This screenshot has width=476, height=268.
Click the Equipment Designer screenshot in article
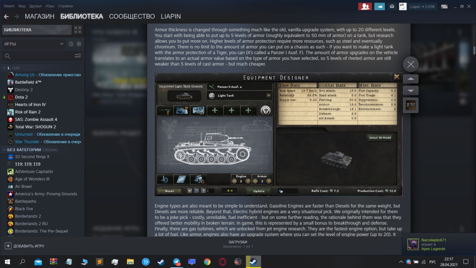point(279,134)
